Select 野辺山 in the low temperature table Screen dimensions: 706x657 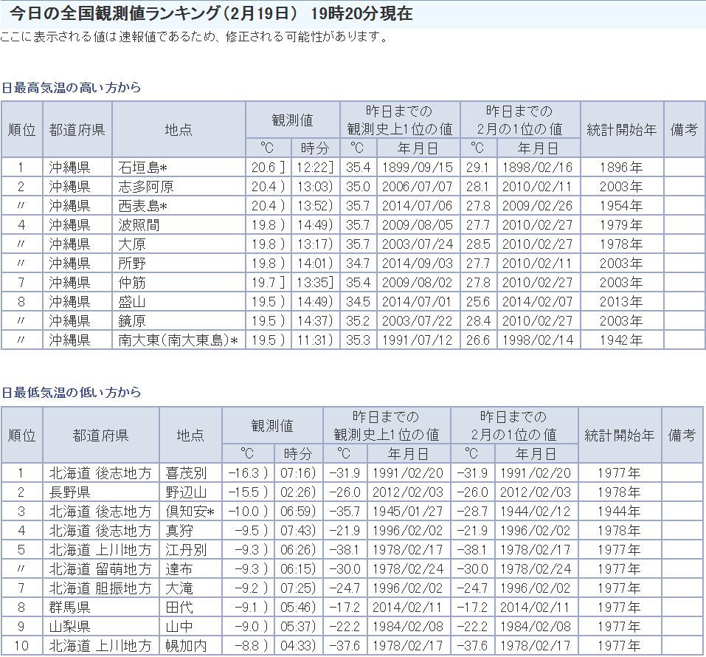[186, 492]
